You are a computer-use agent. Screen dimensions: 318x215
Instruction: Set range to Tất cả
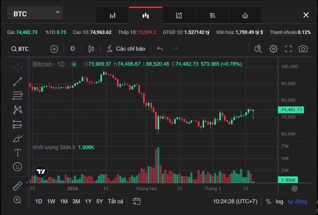[115, 201]
